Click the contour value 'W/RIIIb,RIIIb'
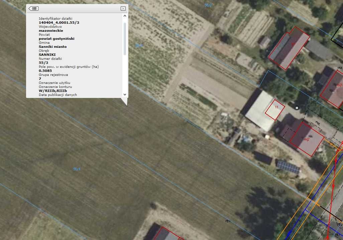This screenshot has width=343, height=240. 53,91
